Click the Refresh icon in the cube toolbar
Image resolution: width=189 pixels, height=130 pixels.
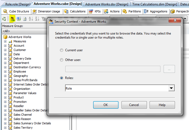[x=25, y=19]
